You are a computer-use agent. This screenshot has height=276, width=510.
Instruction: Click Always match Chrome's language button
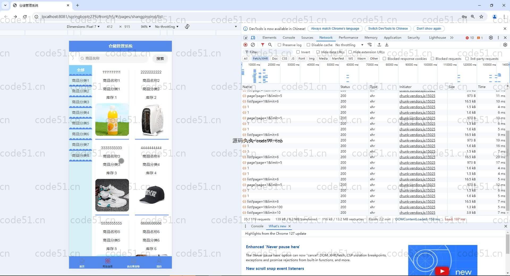[x=335, y=29]
